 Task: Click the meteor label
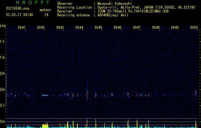[45, 10]
